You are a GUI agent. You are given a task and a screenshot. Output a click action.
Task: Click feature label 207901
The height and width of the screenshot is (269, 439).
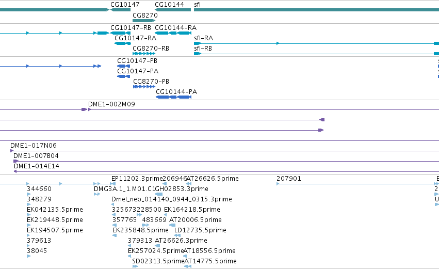click(x=289, y=179)
